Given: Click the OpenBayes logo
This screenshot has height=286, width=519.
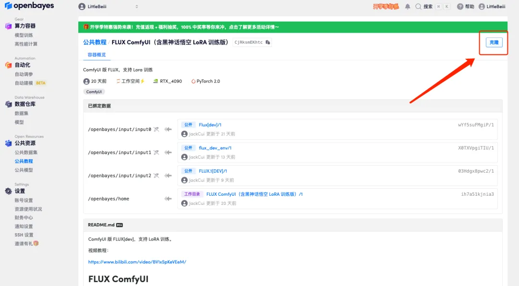Looking at the screenshot, I should [29, 6].
